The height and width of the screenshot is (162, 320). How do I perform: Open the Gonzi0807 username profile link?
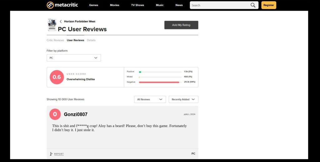click(x=76, y=114)
